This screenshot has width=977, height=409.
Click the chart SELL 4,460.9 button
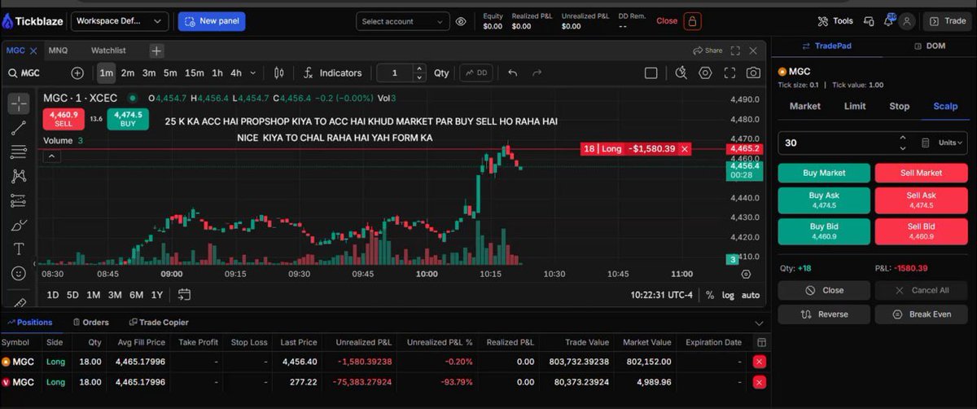click(64, 119)
